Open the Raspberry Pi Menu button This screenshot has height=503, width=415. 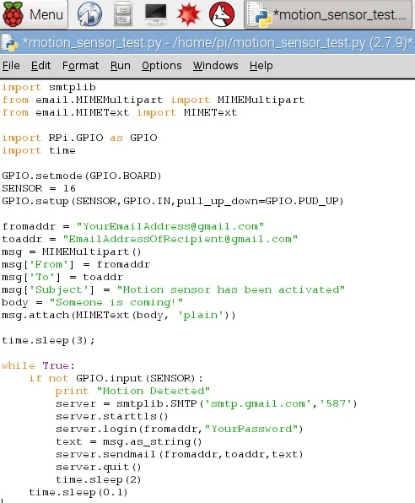tap(34, 14)
